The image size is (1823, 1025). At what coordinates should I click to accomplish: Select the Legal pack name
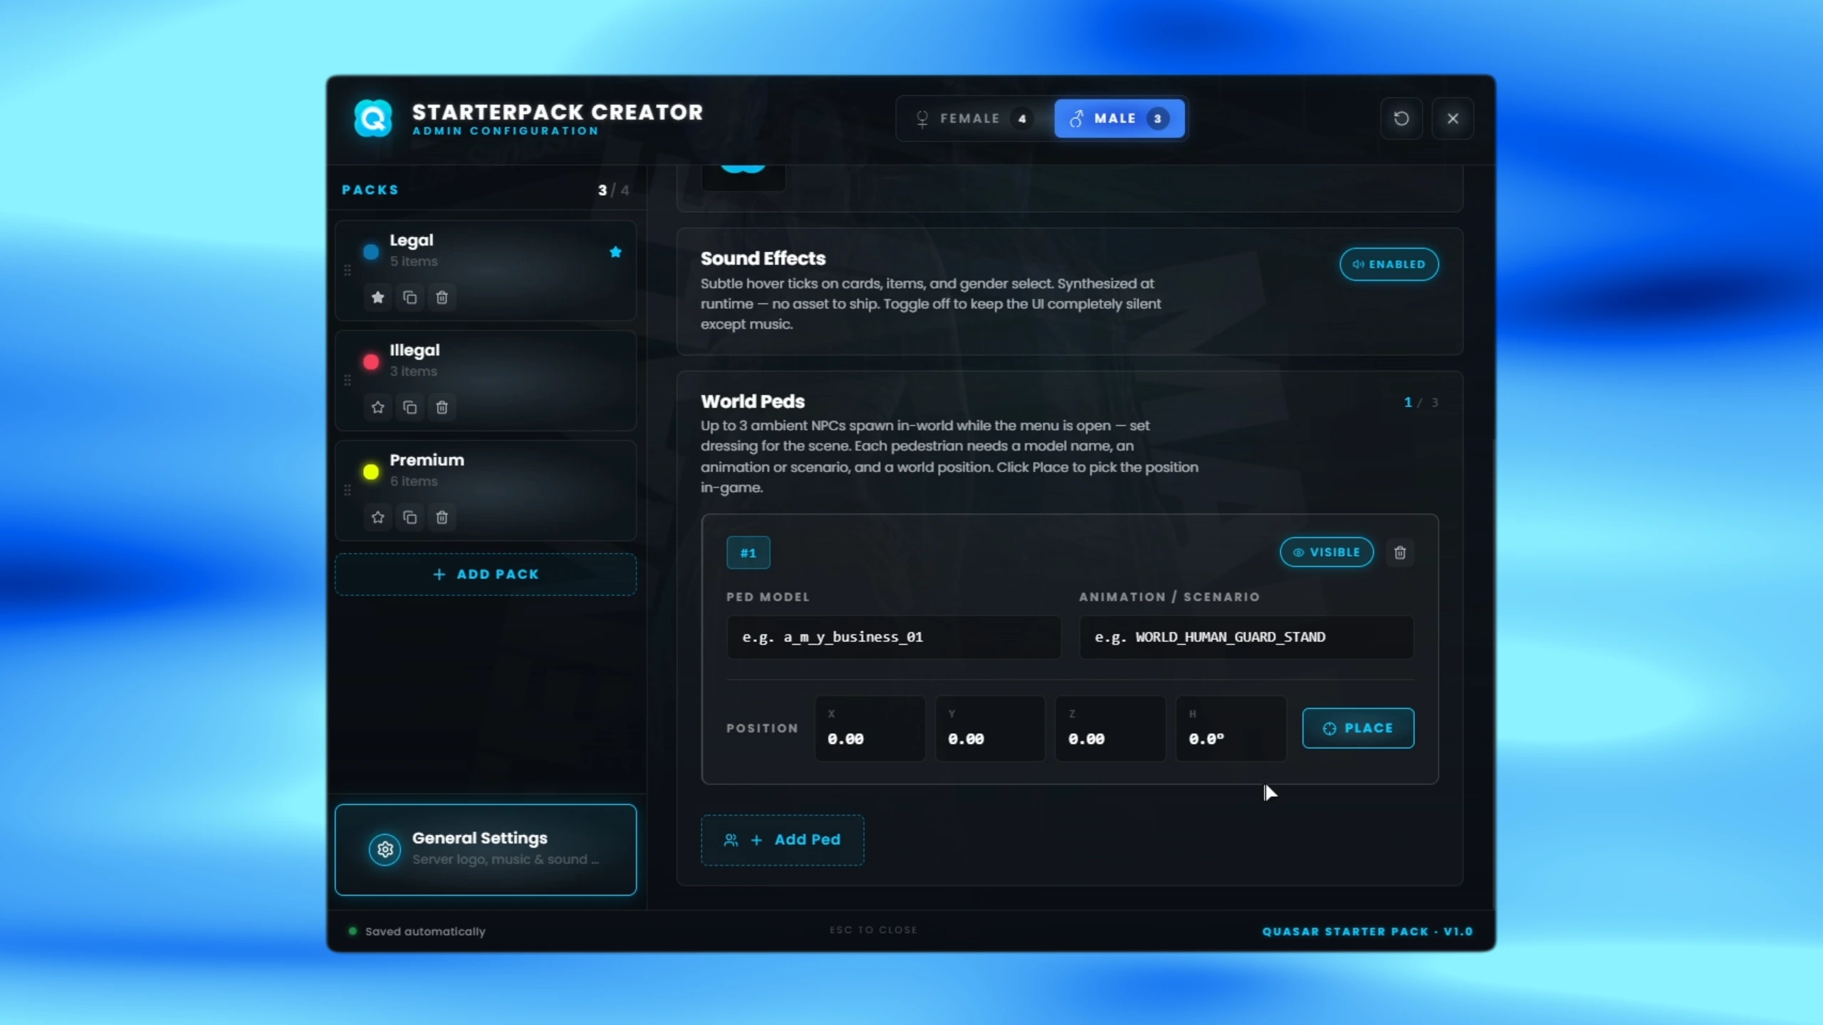(412, 241)
